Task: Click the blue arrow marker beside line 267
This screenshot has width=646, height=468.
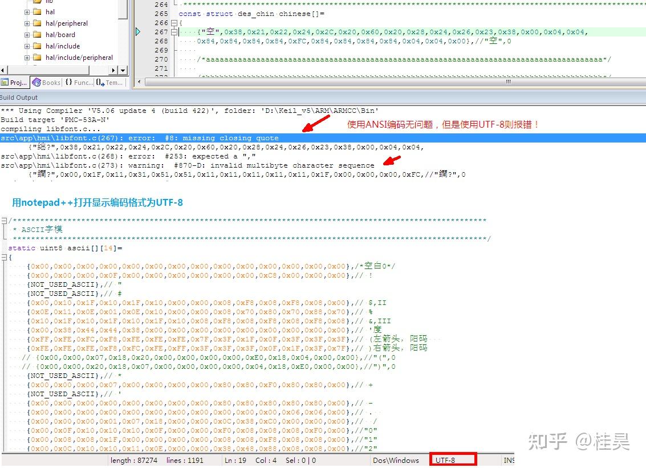Action: point(138,32)
